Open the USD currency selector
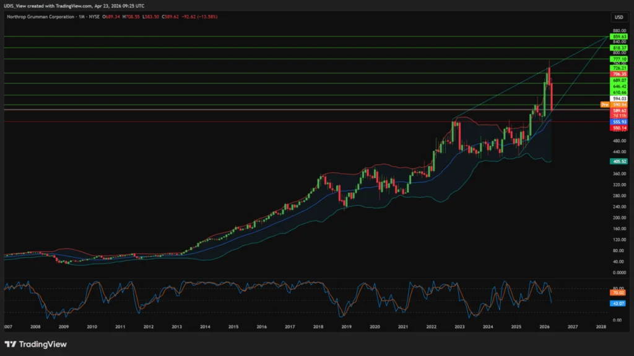Screen dimensions: 634x356 (619, 17)
